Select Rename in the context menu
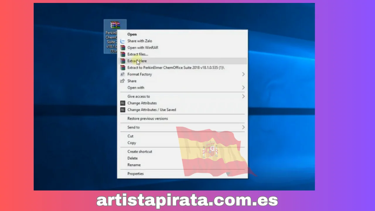 [x=182, y=165]
